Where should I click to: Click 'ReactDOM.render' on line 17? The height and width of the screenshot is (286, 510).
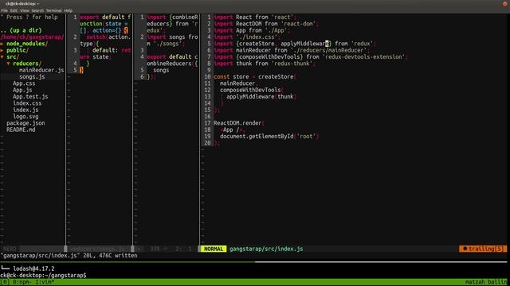[237, 123]
